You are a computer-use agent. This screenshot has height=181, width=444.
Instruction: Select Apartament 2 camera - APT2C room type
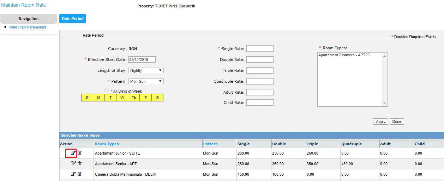click(344, 55)
